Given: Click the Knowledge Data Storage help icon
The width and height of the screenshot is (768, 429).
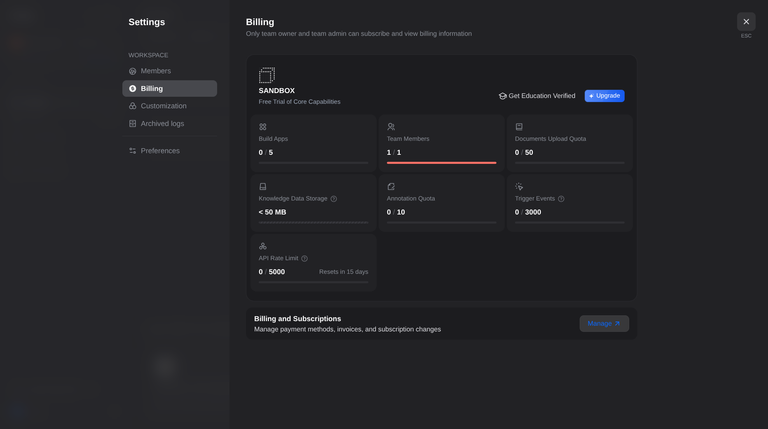Looking at the screenshot, I should (x=334, y=199).
